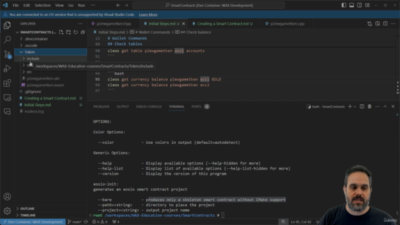
Task: Open the Extensions view icon
Action: point(7,83)
